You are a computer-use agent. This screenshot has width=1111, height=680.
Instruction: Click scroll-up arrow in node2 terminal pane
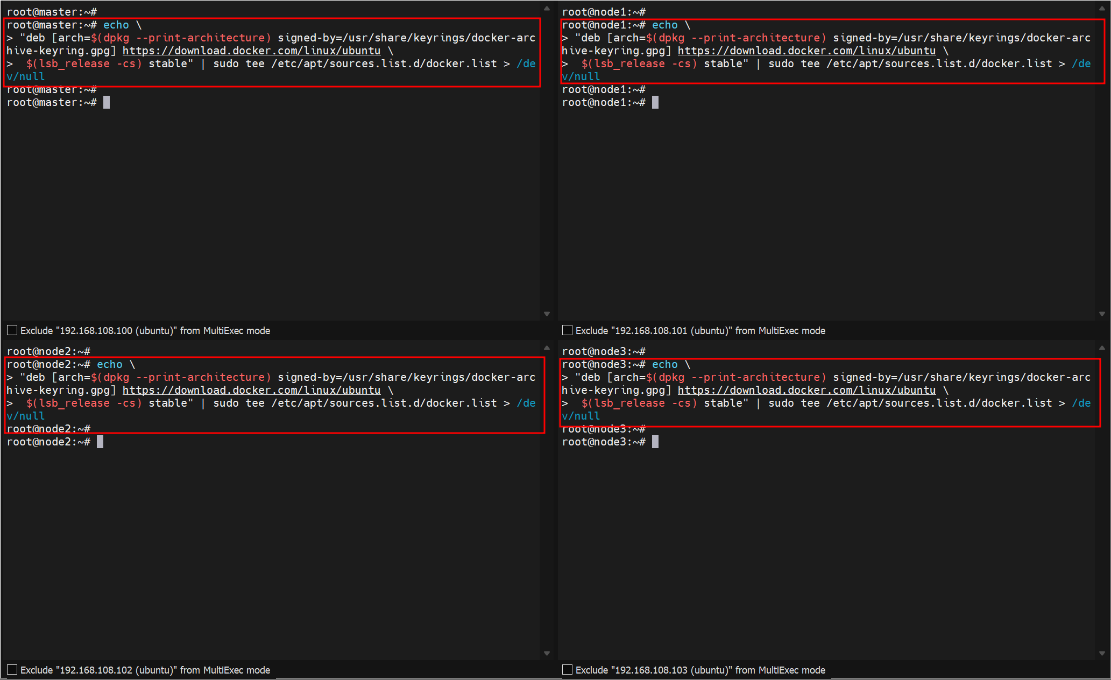tap(547, 348)
